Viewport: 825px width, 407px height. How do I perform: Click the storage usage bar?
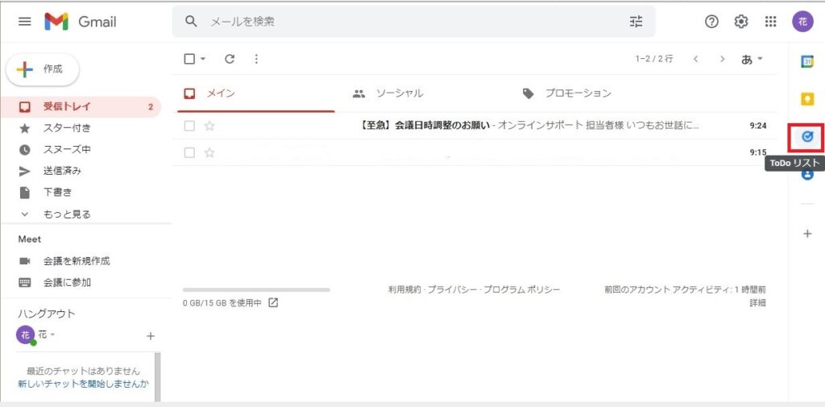pos(256,289)
